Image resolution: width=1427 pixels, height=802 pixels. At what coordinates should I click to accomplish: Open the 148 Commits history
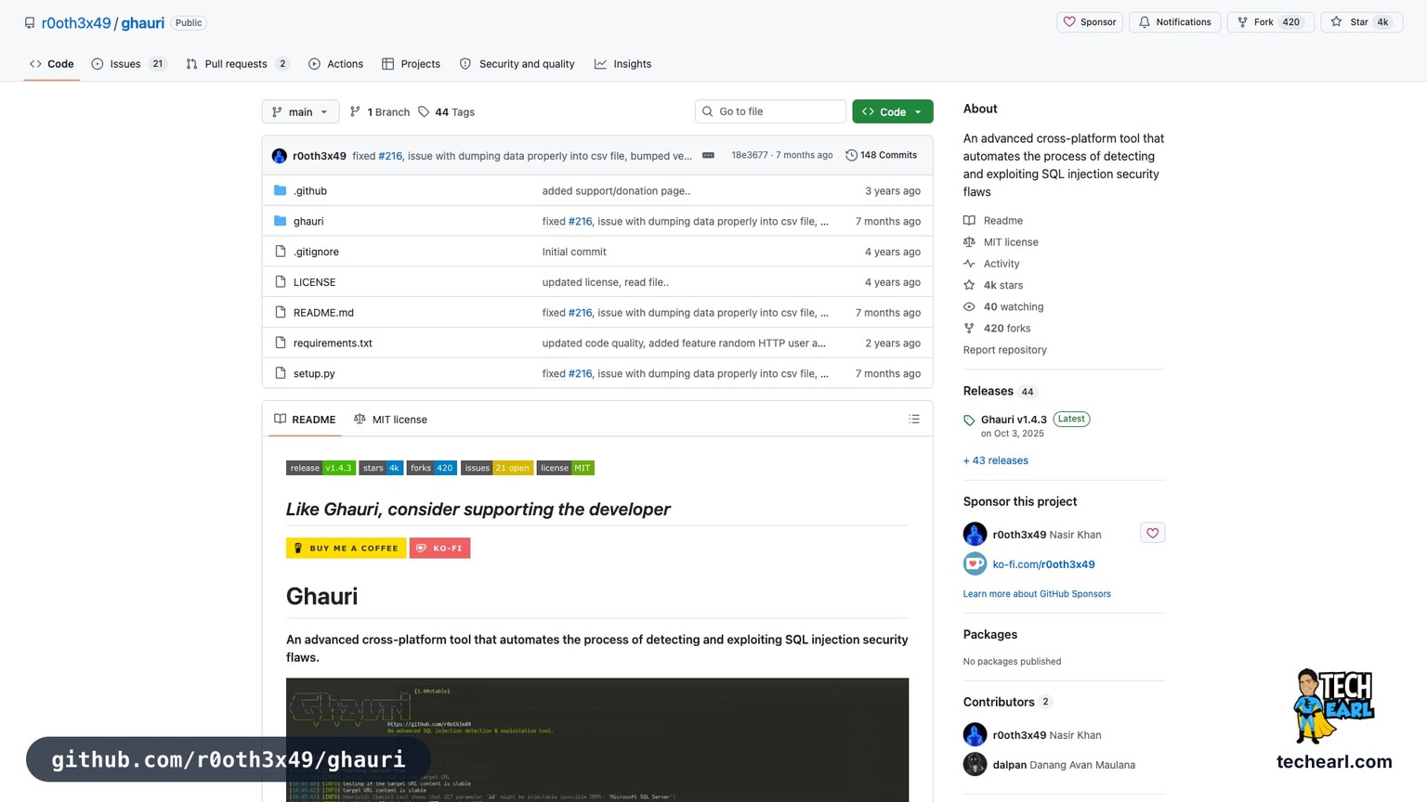point(881,155)
